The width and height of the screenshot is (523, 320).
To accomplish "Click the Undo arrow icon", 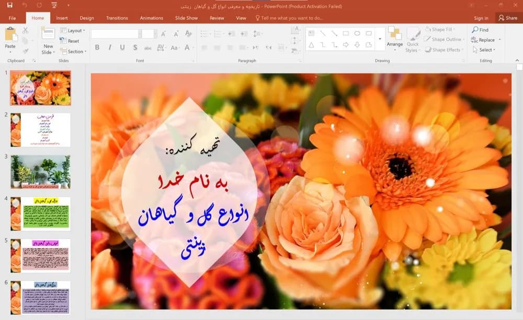I will [25, 5].
